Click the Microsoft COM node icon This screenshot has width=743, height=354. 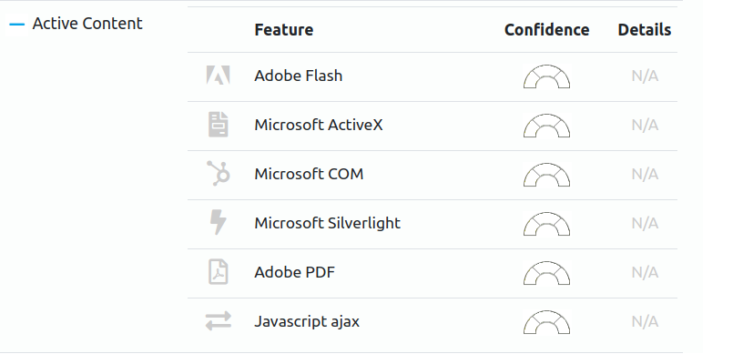pyautogui.click(x=219, y=174)
